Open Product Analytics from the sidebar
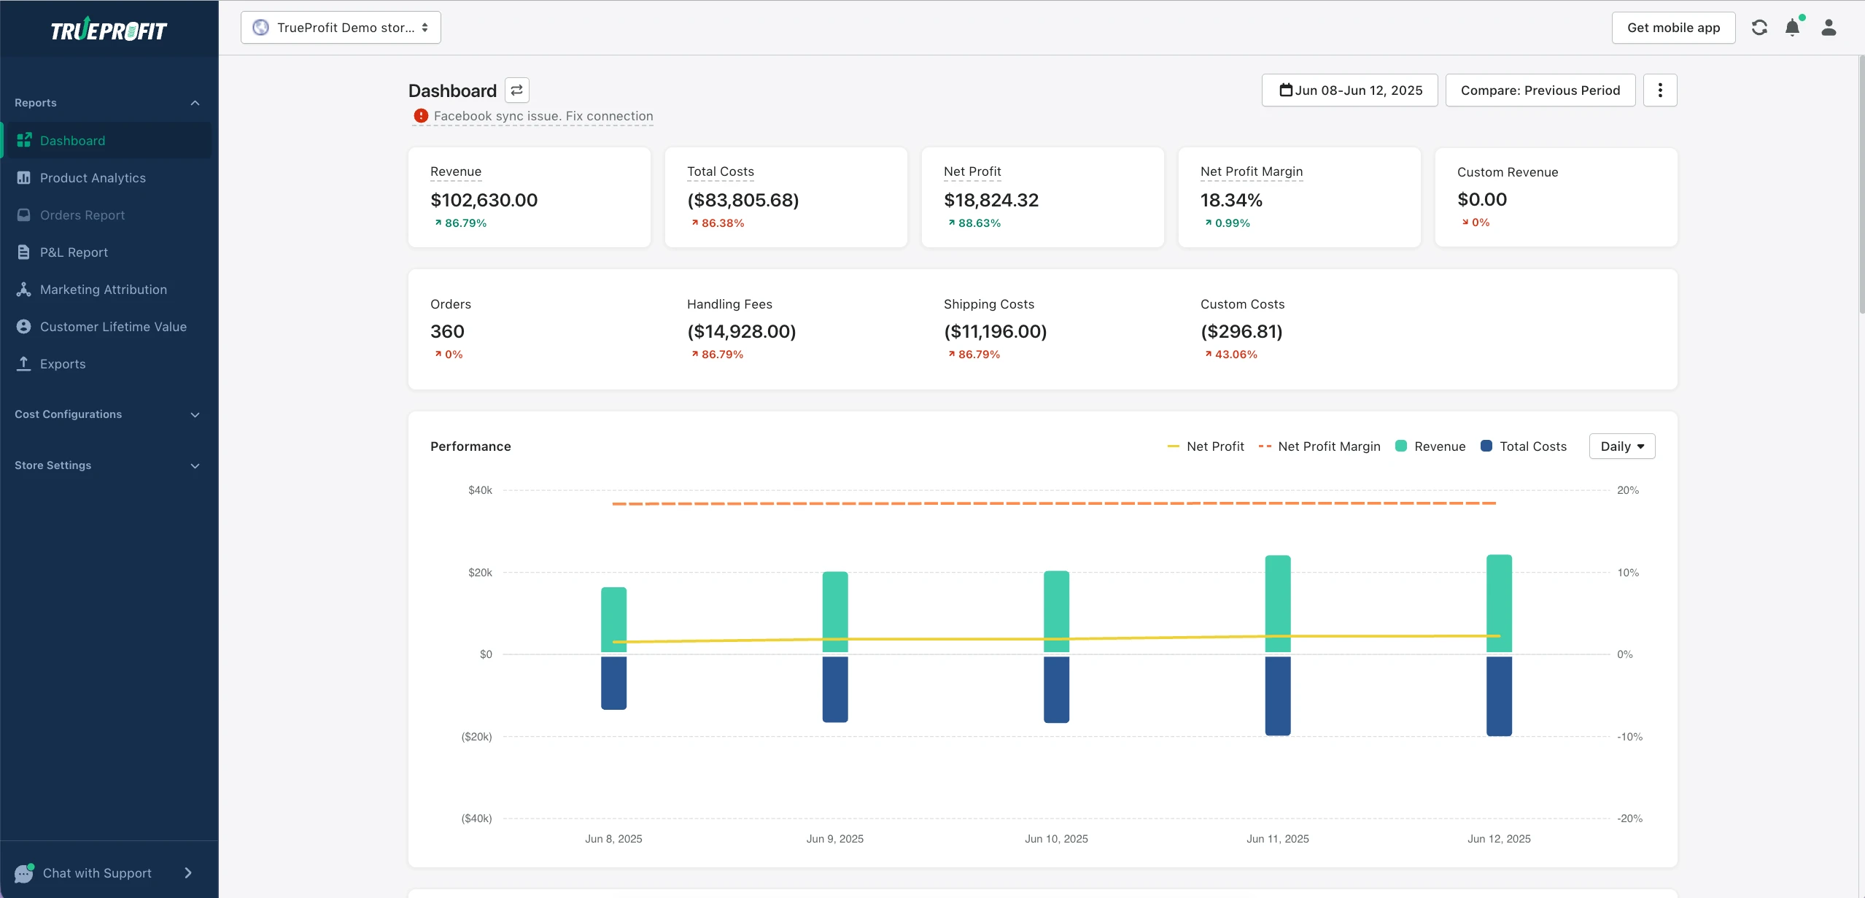Screen dimensions: 1865x898 click(93, 177)
